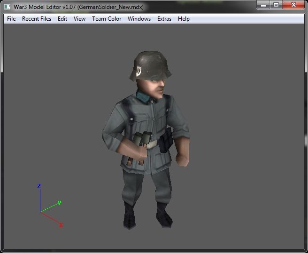Image resolution: width=308 pixels, height=253 pixels.
Task: Open the File menu
Action: pyautogui.click(x=11, y=19)
